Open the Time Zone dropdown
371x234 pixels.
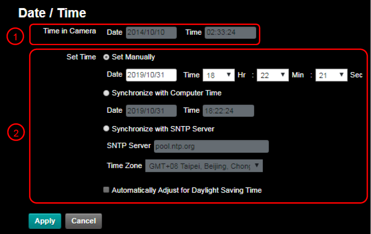[204, 166]
